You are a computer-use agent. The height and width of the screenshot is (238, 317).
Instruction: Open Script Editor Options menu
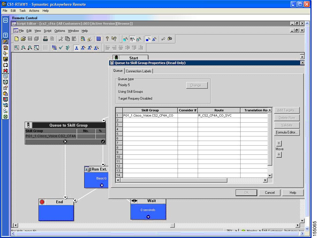[60, 31]
